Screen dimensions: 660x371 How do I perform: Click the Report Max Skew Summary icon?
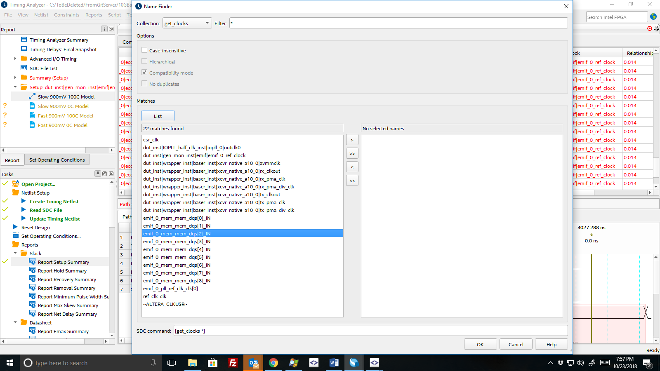[x=32, y=305]
